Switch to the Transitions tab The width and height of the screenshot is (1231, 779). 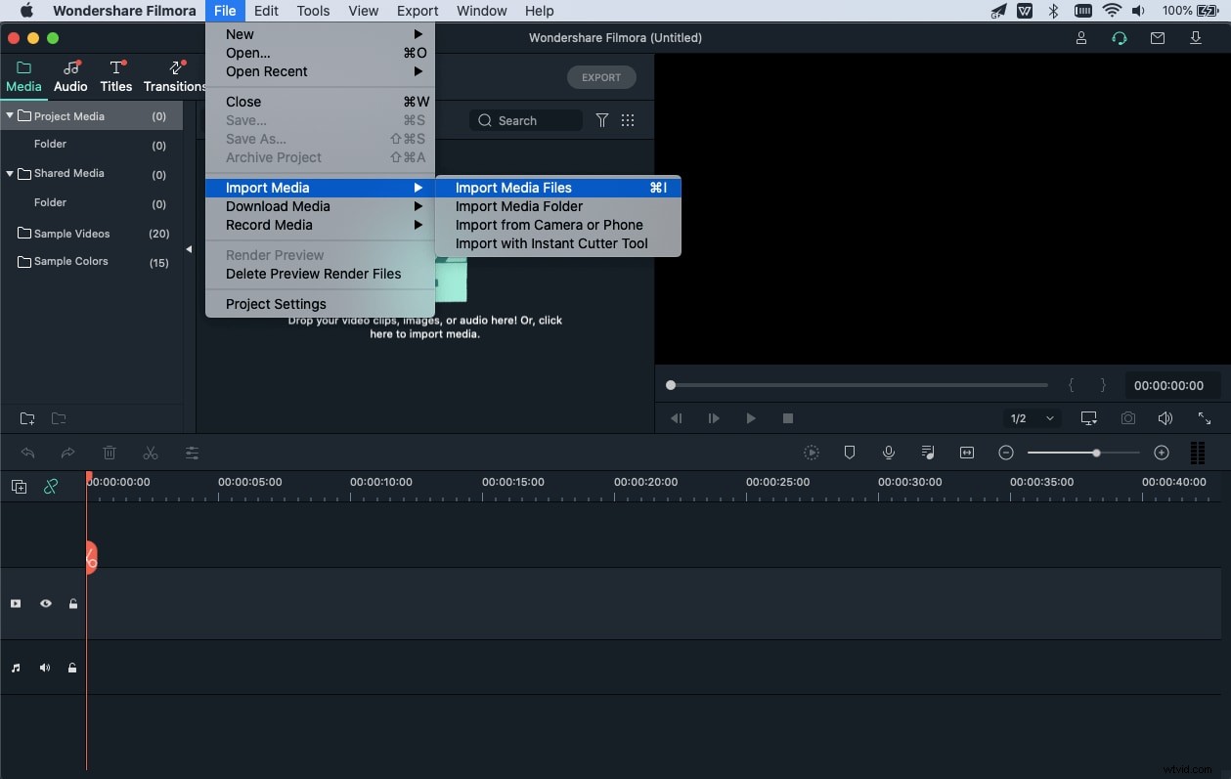point(174,76)
